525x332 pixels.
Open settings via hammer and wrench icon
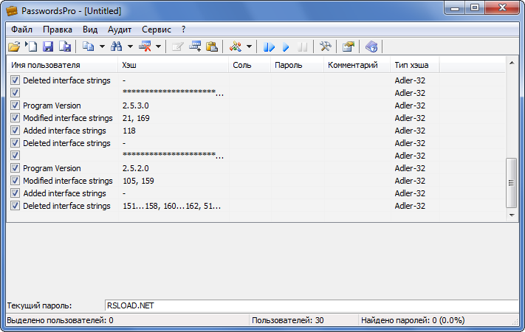point(325,46)
